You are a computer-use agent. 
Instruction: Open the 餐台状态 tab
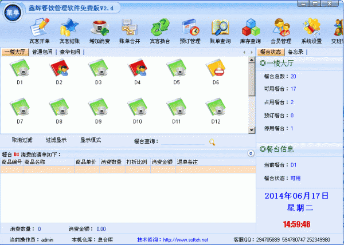tap(271, 52)
